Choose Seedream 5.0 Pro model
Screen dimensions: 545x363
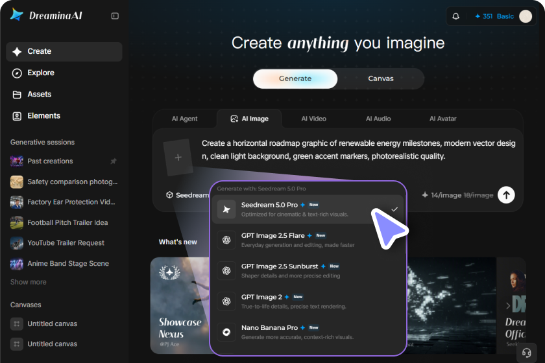pos(308,209)
